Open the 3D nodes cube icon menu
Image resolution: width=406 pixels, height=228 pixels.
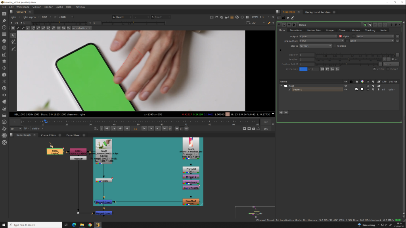tap(4, 75)
